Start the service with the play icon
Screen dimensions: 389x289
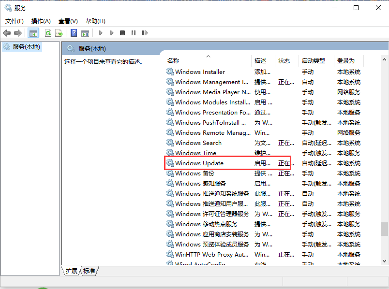coord(100,33)
